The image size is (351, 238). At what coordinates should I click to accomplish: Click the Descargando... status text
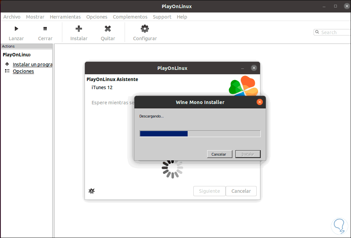[x=152, y=116]
